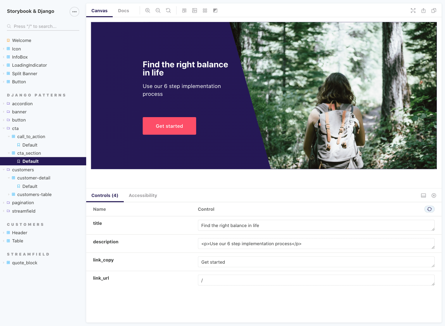Click the sidebar search field
445x326 pixels.
point(43,26)
